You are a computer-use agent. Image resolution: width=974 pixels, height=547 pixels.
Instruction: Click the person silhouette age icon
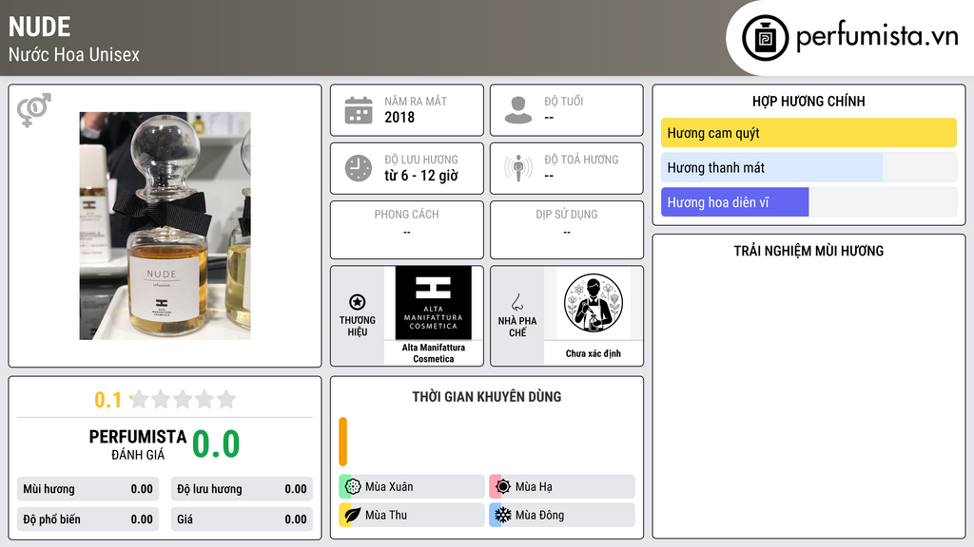coord(518,110)
